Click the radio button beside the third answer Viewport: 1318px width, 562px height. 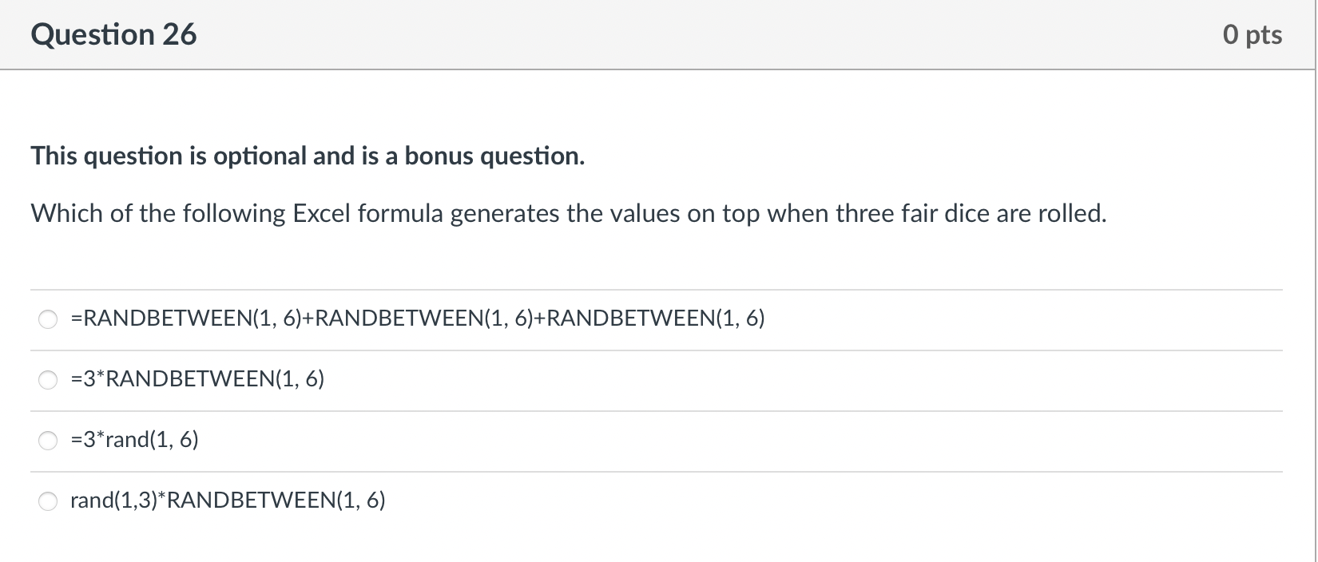click(48, 440)
